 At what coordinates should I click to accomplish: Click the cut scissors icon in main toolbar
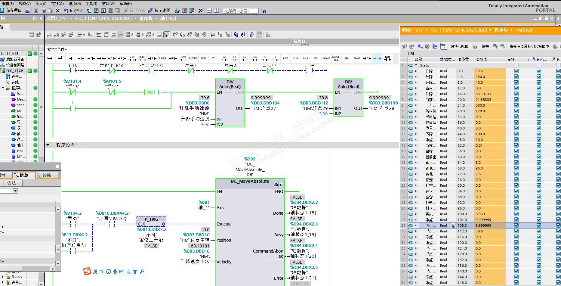pyautogui.click(x=36, y=11)
